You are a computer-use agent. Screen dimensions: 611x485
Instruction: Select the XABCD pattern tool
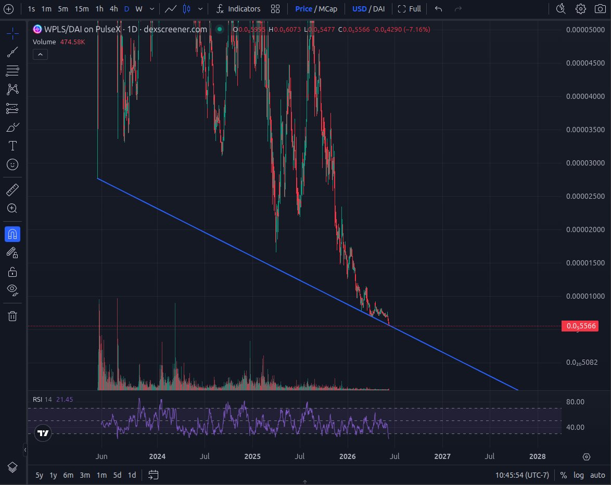[x=12, y=89]
